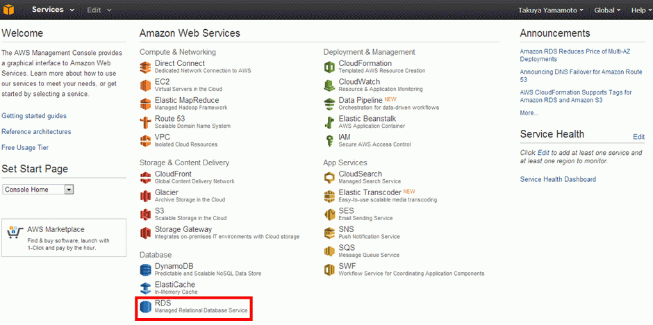
Task: Click the VPC service icon
Action: [x=145, y=140]
